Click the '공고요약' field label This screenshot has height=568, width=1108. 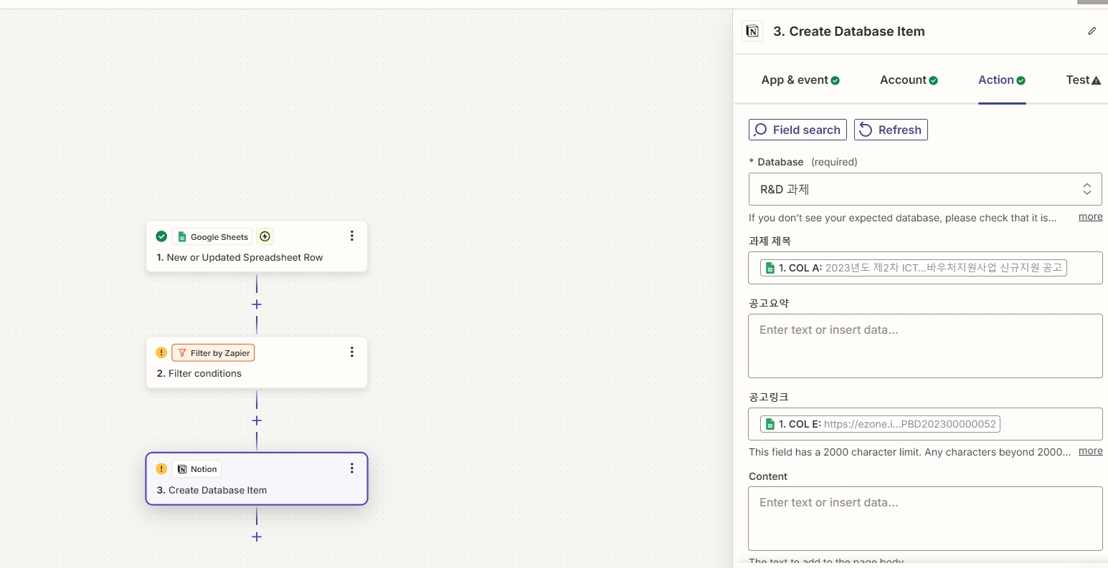(769, 303)
